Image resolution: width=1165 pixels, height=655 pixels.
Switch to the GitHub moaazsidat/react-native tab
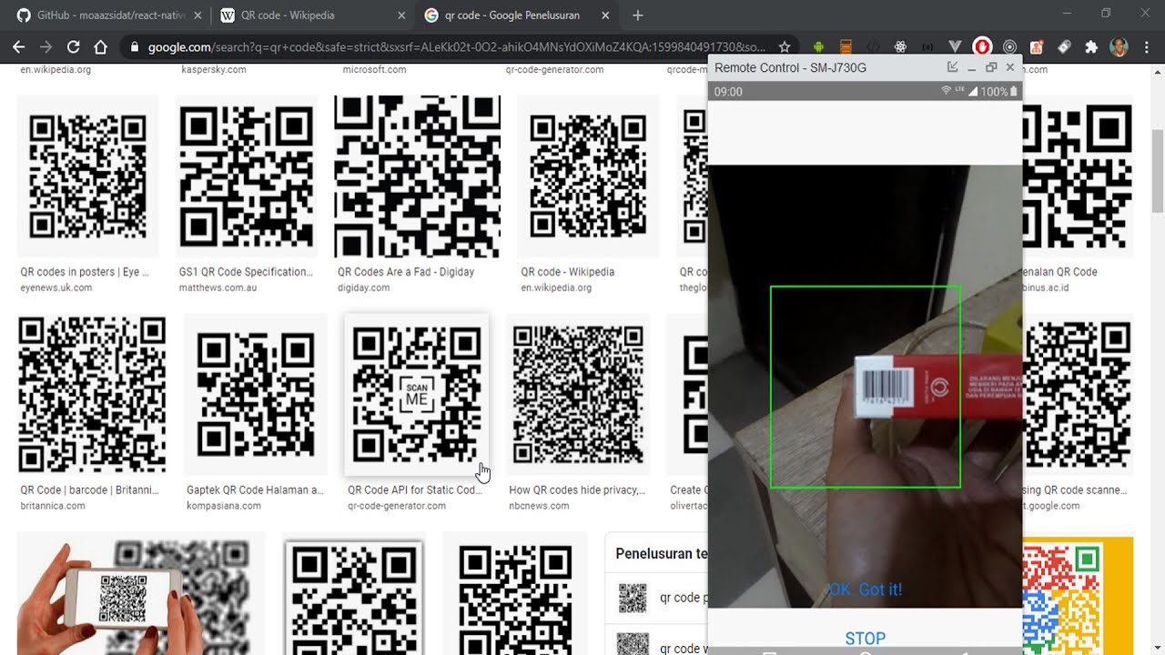coord(109,15)
